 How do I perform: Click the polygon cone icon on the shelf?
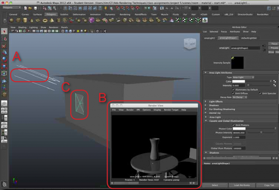tap(32, 20)
